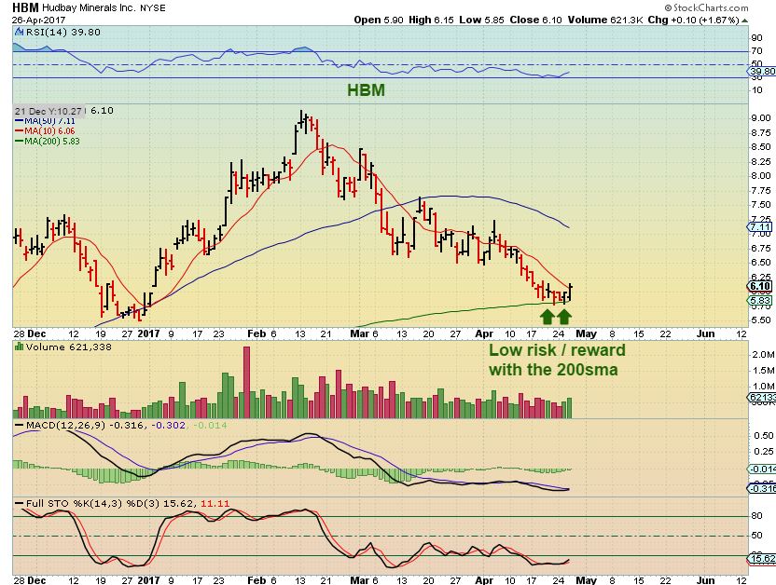Click the 39.80 RSI value tag on right axis

tap(762, 71)
